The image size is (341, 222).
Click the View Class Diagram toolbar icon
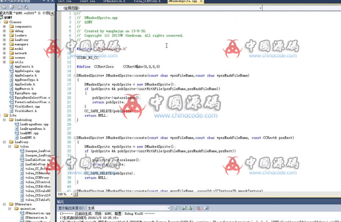[26, 7]
